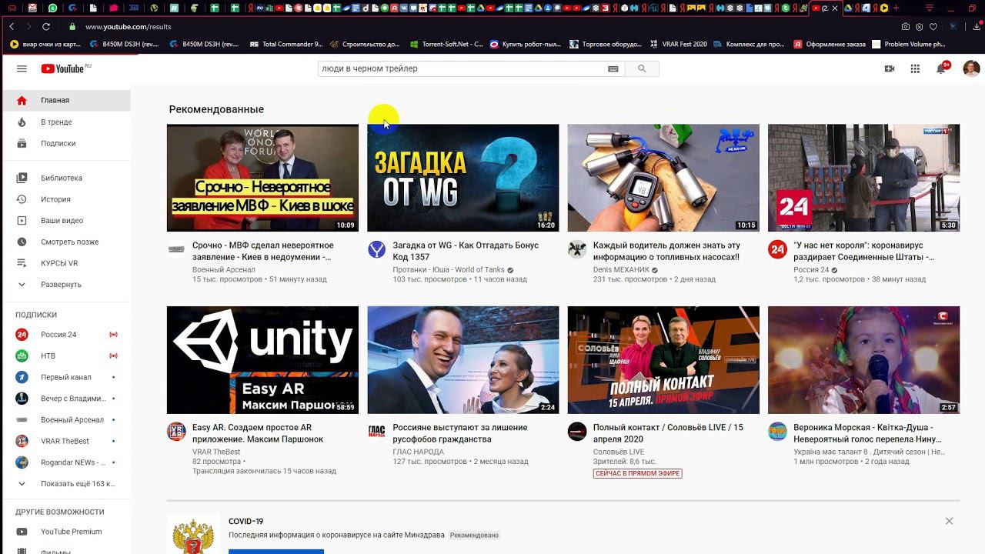Play the Загадка от WG thumbnail

tap(463, 178)
